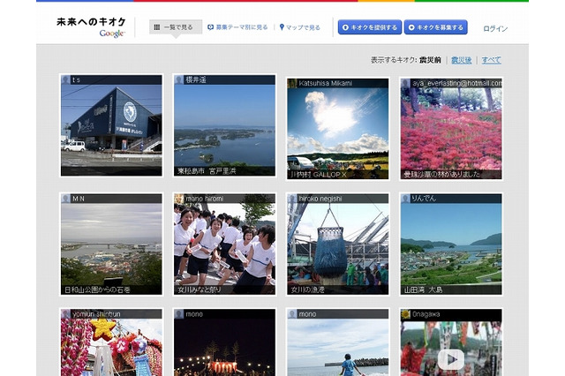565x376 pixels.
Task: Click the Google logo under the title
Action: [x=112, y=34]
